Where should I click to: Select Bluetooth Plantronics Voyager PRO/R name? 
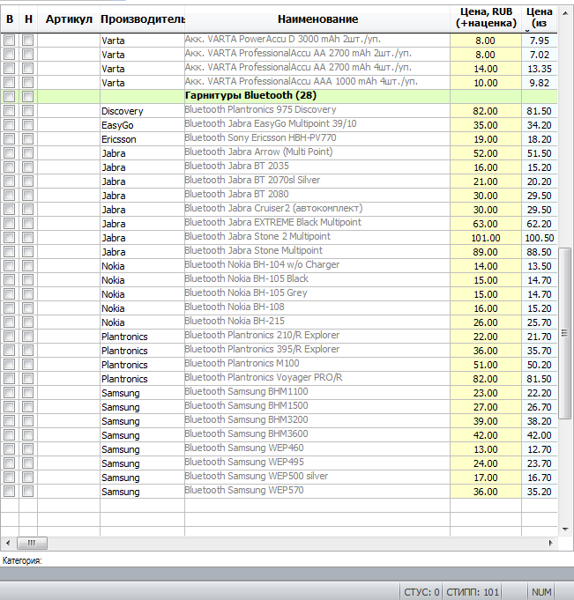264,378
